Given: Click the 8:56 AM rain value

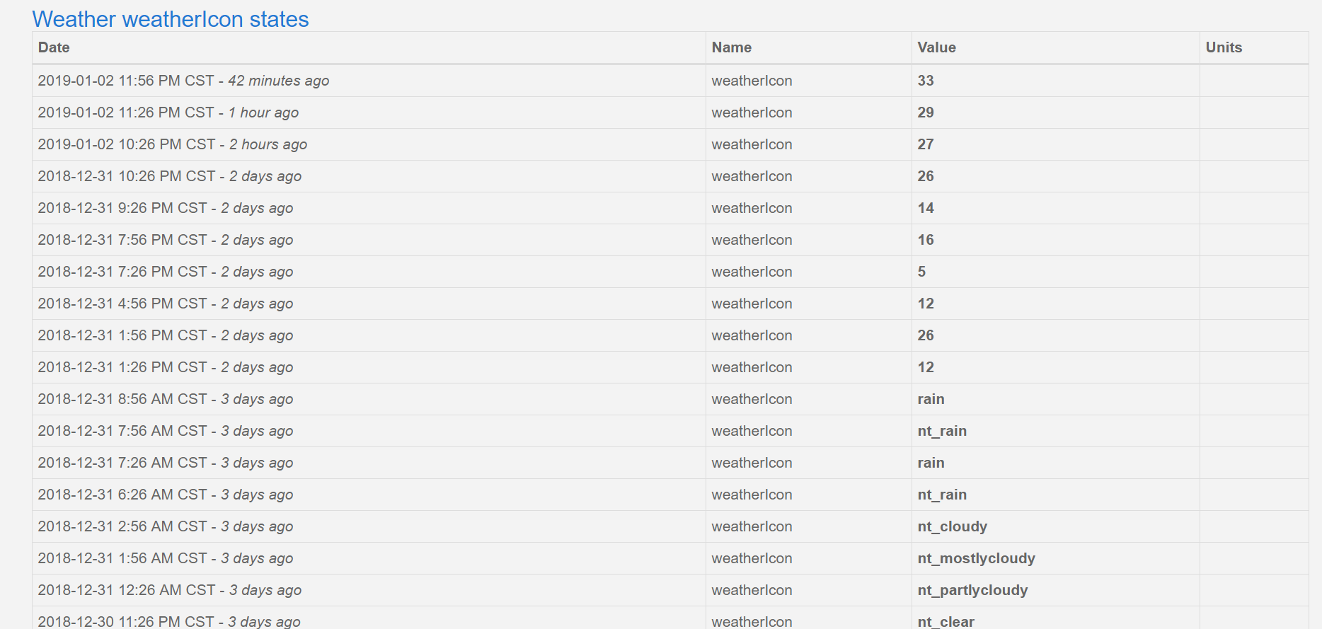Looking at the screenshot, I should pyautogui.click(x=931, y=399).
